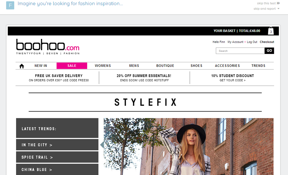Select the MENS navigation item

[134, 66]
